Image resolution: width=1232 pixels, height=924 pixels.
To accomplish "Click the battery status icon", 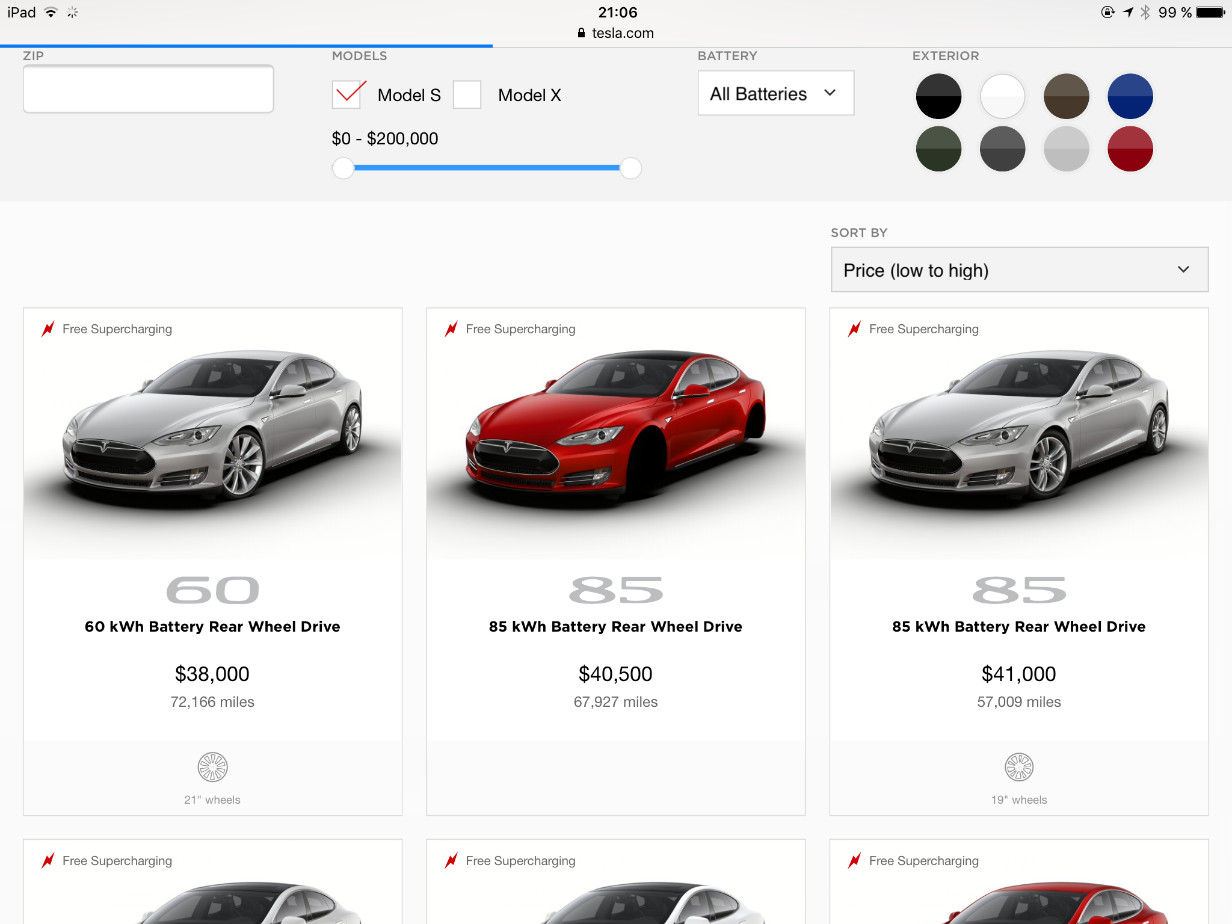I will coord(1211,12).
